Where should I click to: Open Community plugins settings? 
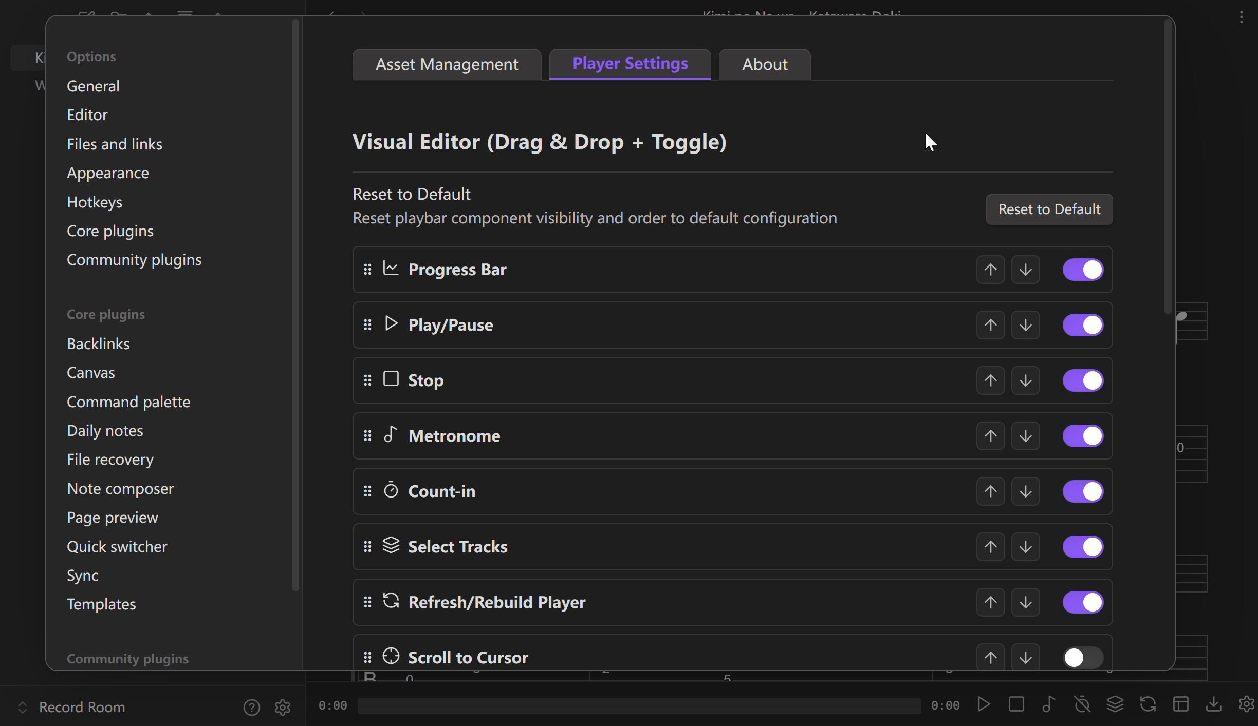(134, 260)
